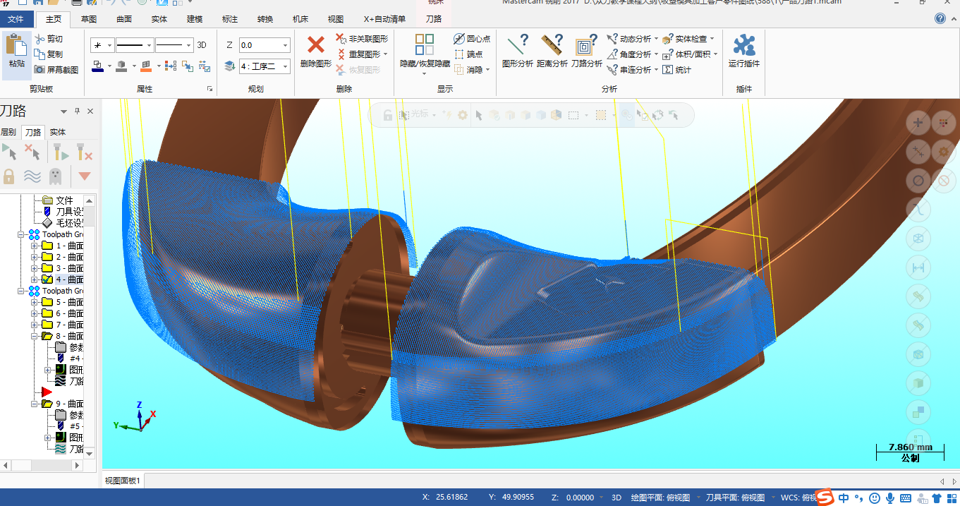Select the 距离分析 distance analysis ruler icon
Screen dimensions: 960x506
pos(552,46)
